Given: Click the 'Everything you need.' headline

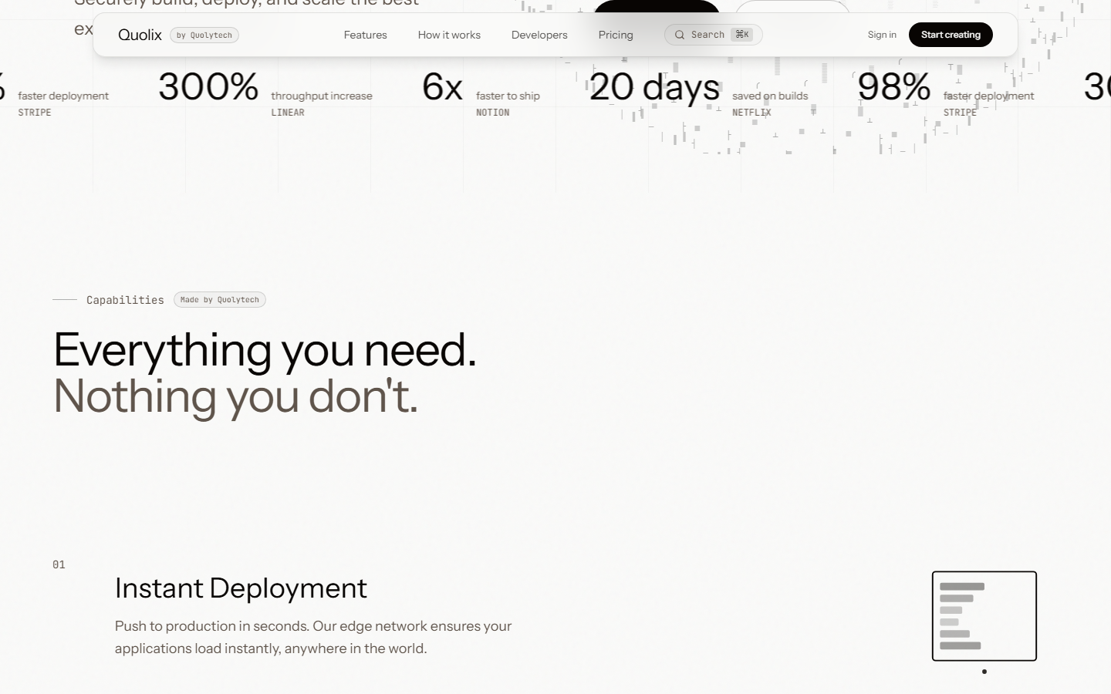Looking at the screenshot, I should [265, 349].
